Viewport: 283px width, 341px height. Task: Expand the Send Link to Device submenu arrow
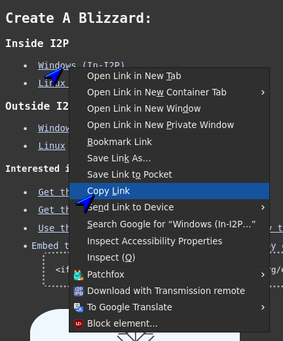click(x=263, y=207)
